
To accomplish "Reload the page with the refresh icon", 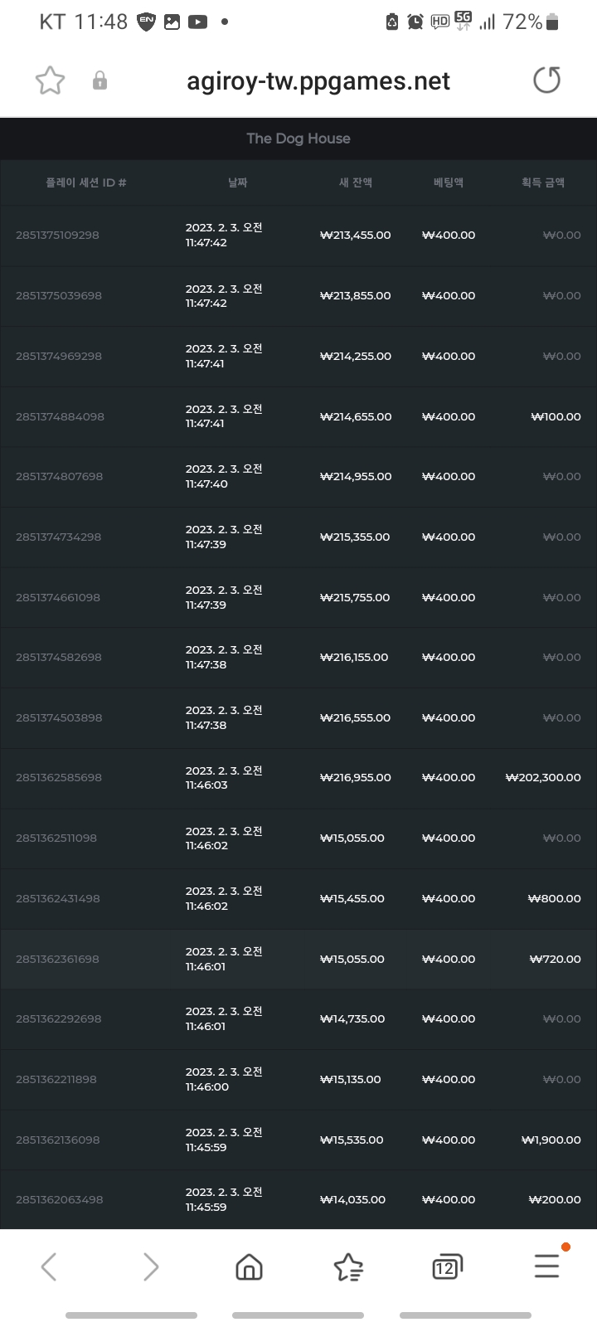I will point(546,80).
